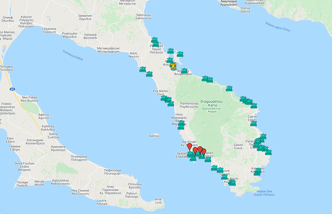This screenshot has height=214, width=332.
Task: Click the beach marker at Neos Marmaras
Action: pos(181,123)
